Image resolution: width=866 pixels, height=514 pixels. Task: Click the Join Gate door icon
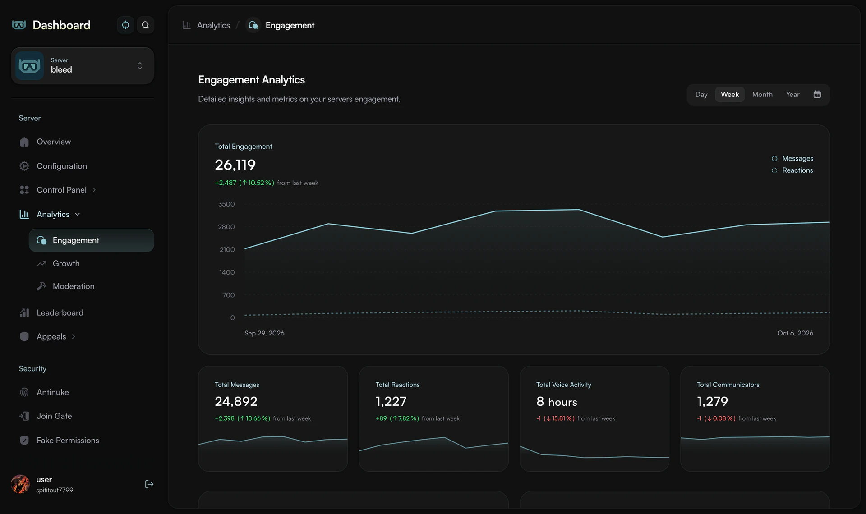click(x=24, y=416)
